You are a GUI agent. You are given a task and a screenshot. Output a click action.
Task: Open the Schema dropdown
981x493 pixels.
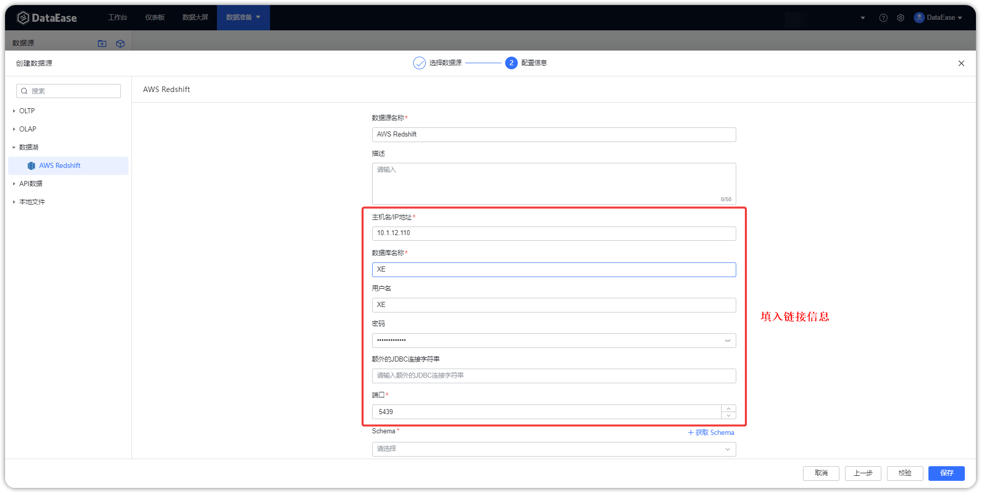click(554, 449)
